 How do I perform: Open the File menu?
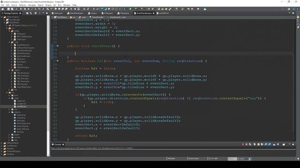pos(2,5)
